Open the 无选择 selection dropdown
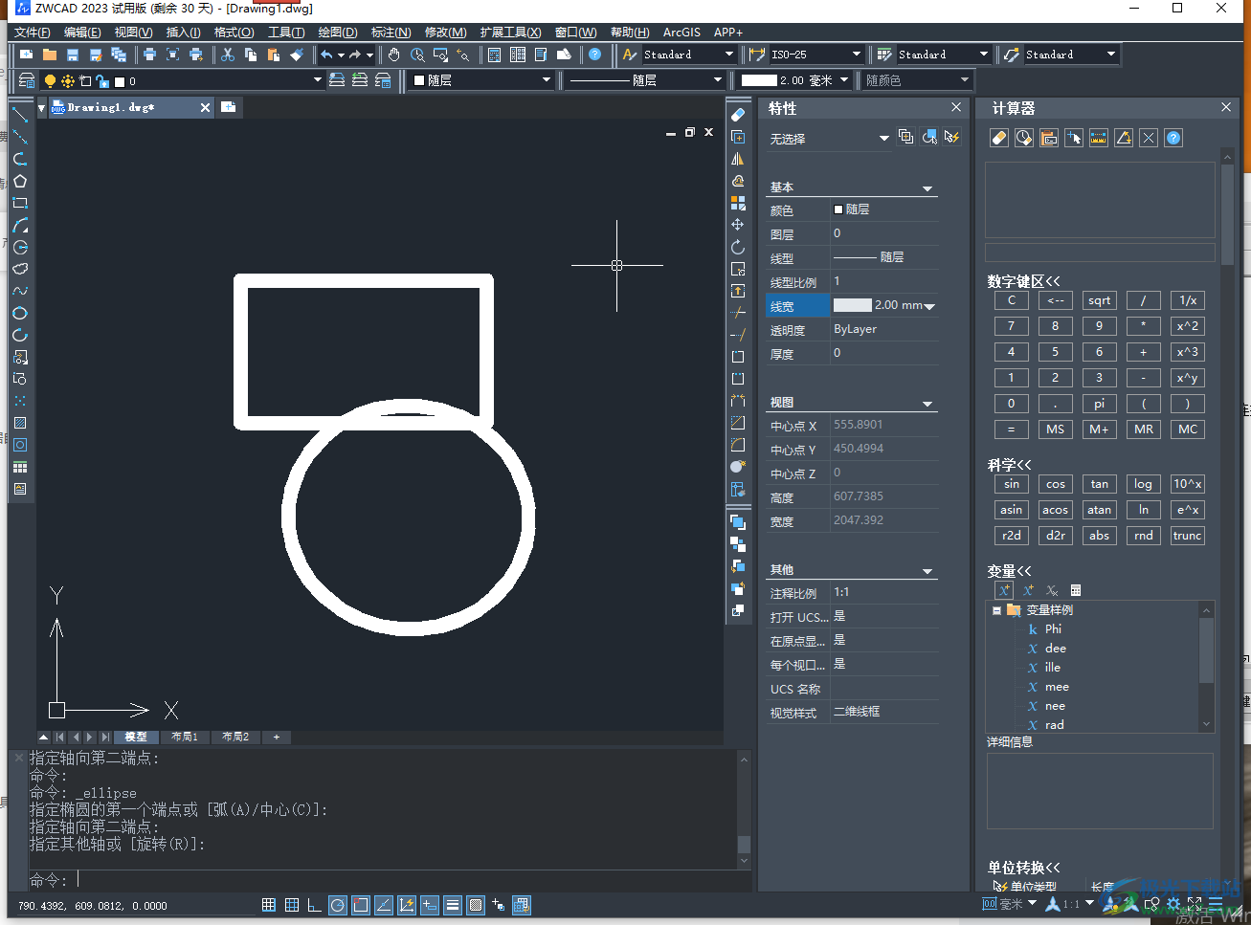Screen dimensions: 1251x925 883,139
